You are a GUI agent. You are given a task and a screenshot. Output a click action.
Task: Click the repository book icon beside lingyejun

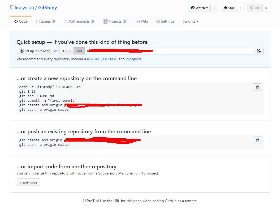pyautogui.click(x=12, y=7)
